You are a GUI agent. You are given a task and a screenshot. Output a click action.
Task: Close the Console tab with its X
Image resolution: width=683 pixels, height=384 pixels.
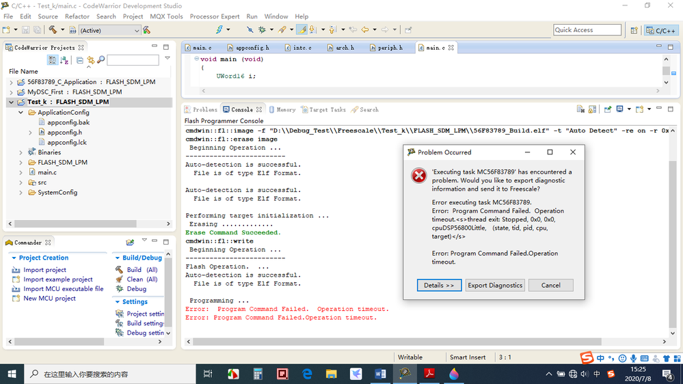pyautogui.click(x=259, y=109)
